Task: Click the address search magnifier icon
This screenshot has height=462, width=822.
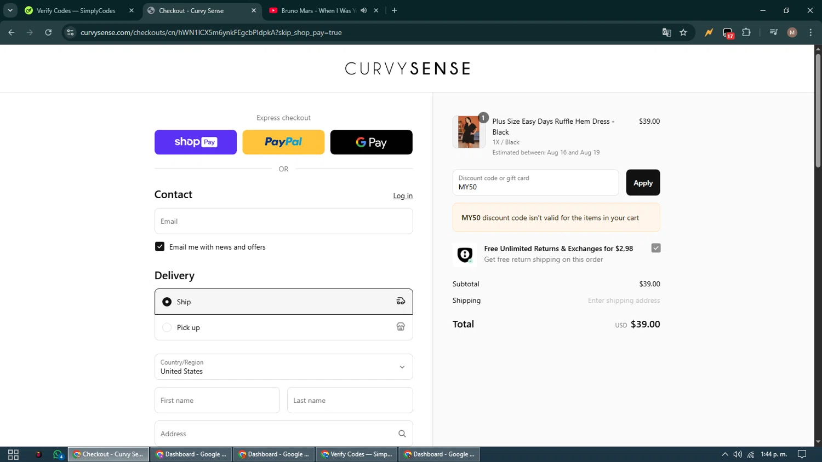Action: 402,434
